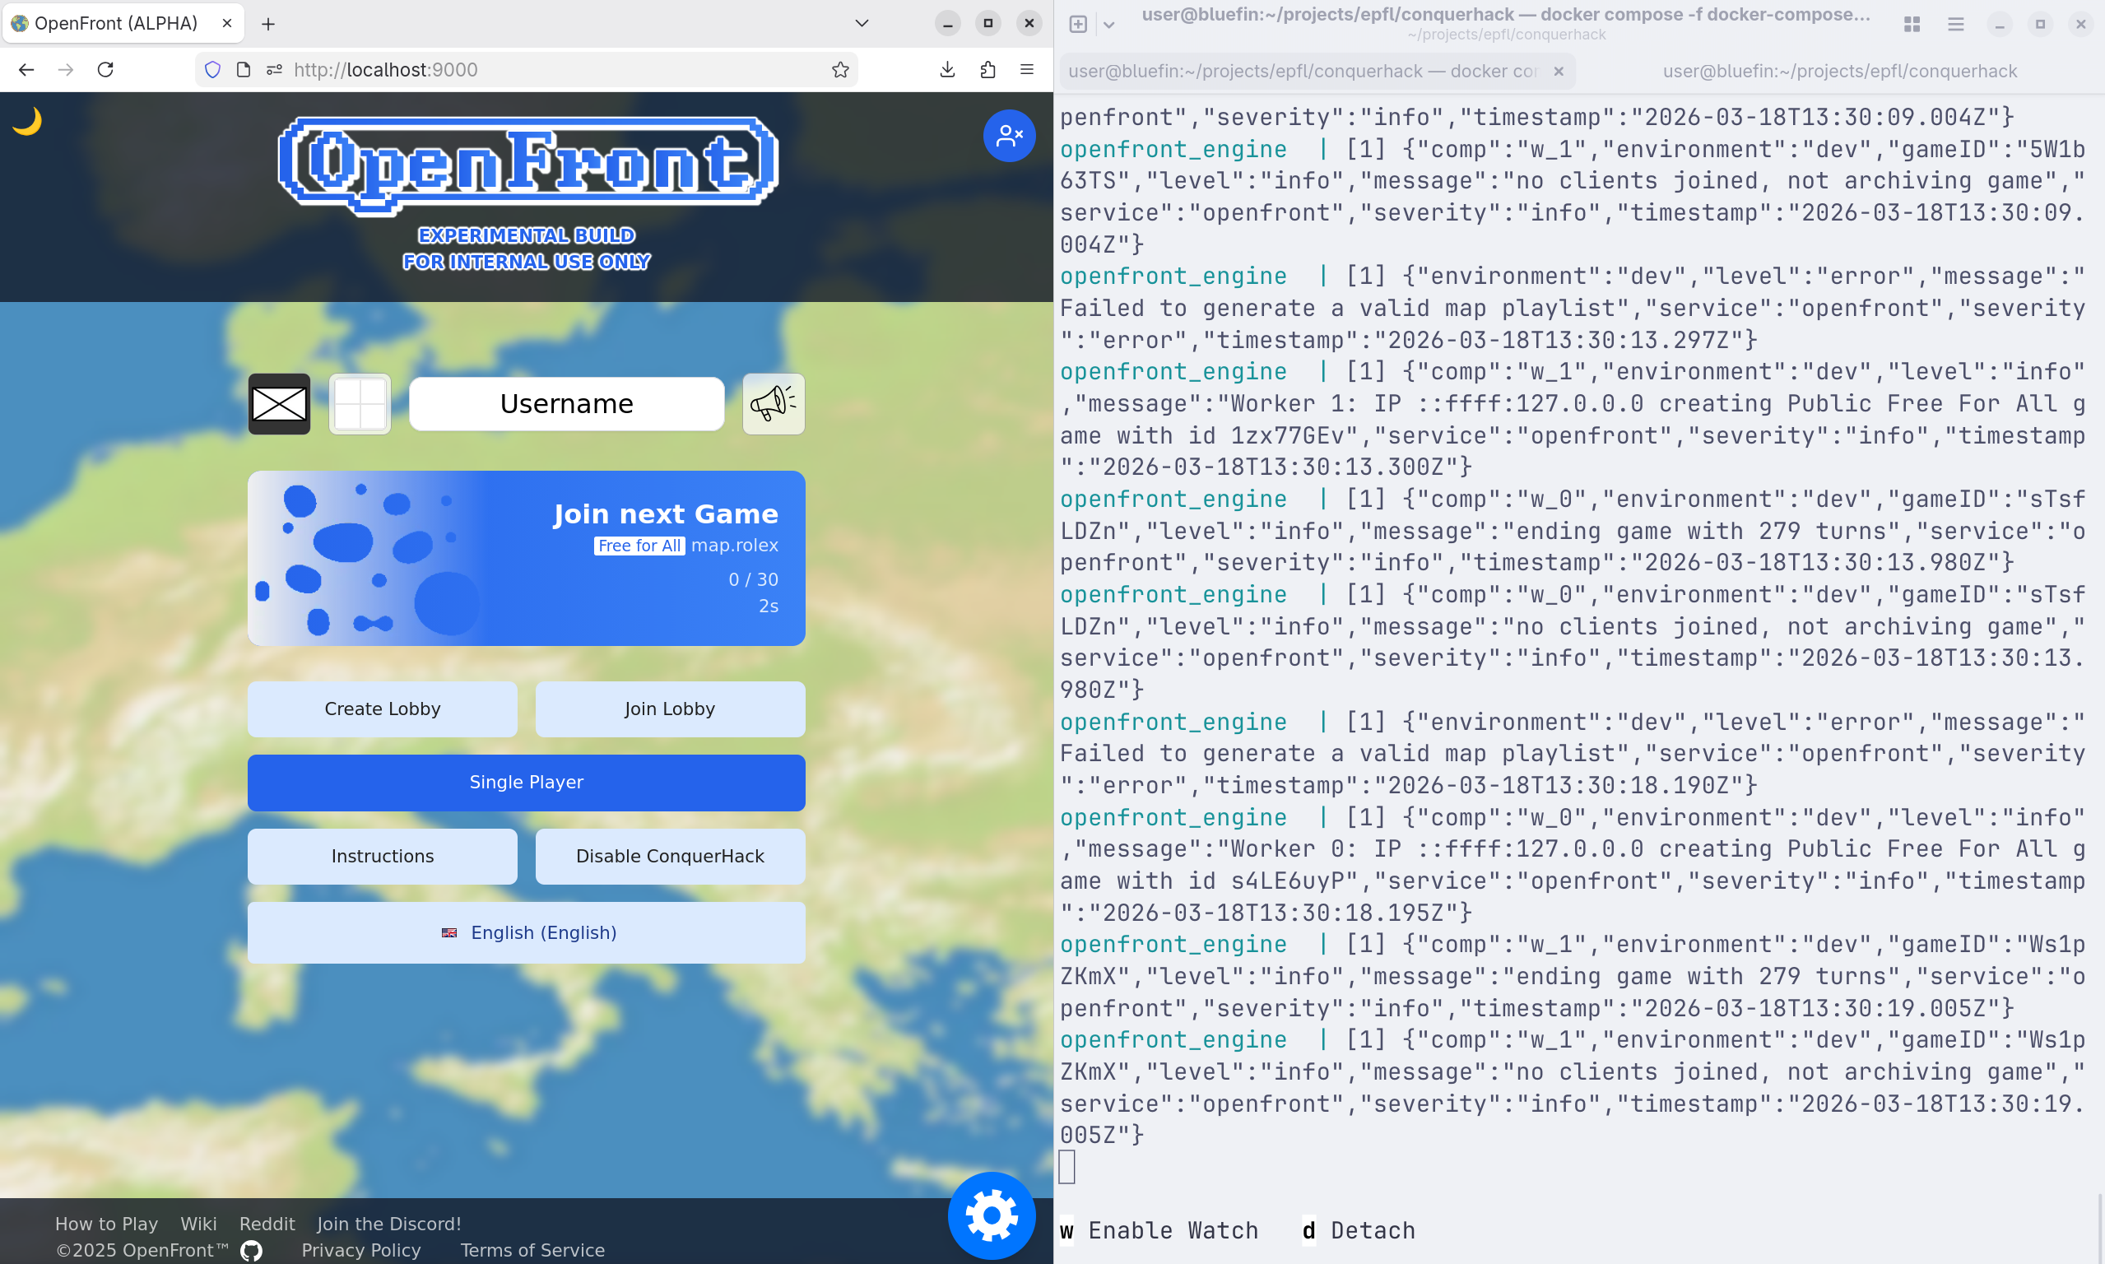The image size is (2105, 1264).
Task: Minimize the browser window
Action: [x=947, y=23]
